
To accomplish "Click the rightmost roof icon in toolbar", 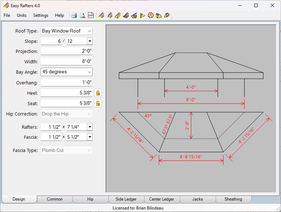I will (167, 15).
